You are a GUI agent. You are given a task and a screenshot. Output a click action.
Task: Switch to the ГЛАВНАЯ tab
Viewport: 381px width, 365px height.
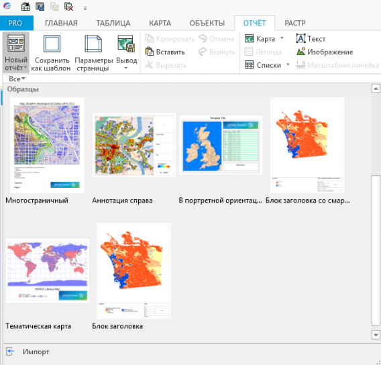(x=61, y=23)
